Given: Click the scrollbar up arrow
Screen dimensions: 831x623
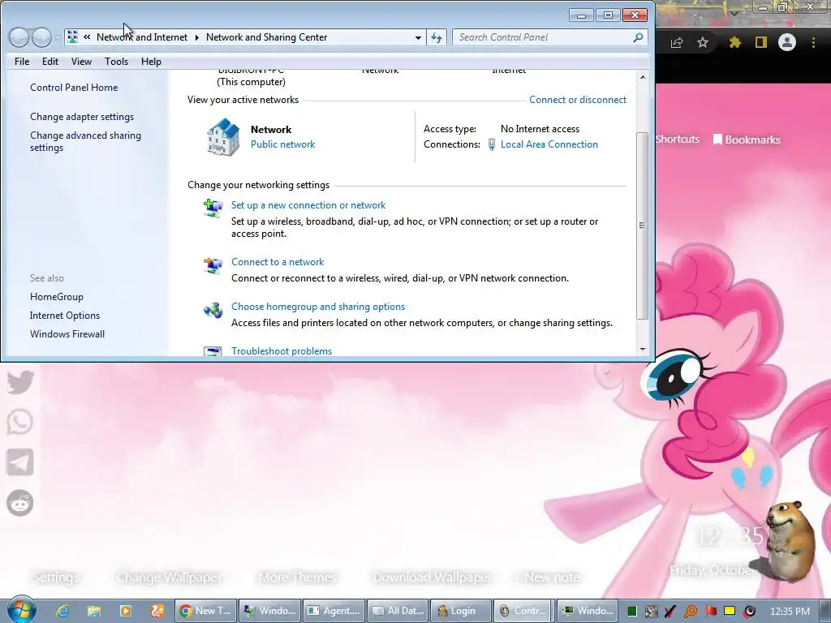Looking at the screenshot, I should click(x=643, y=77).
